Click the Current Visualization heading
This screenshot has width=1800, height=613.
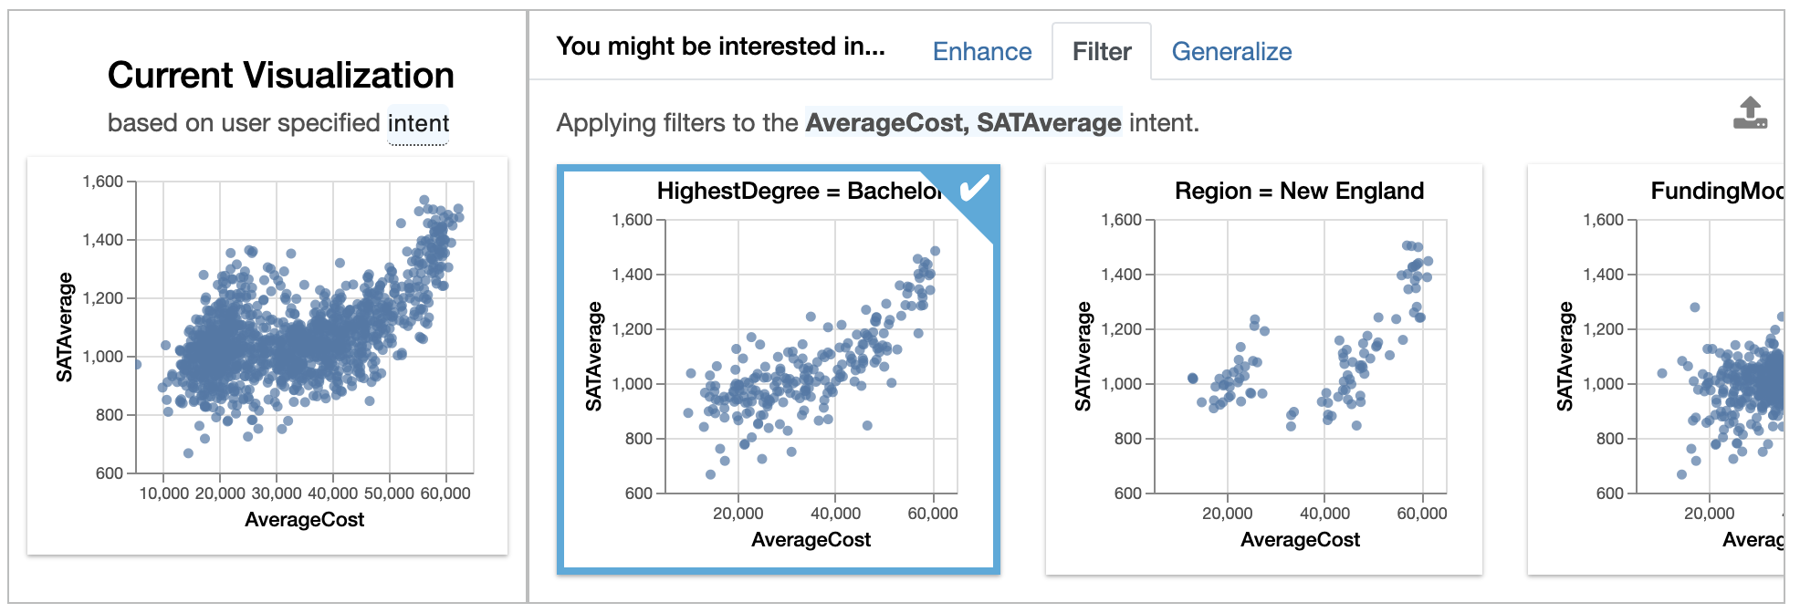281,76
